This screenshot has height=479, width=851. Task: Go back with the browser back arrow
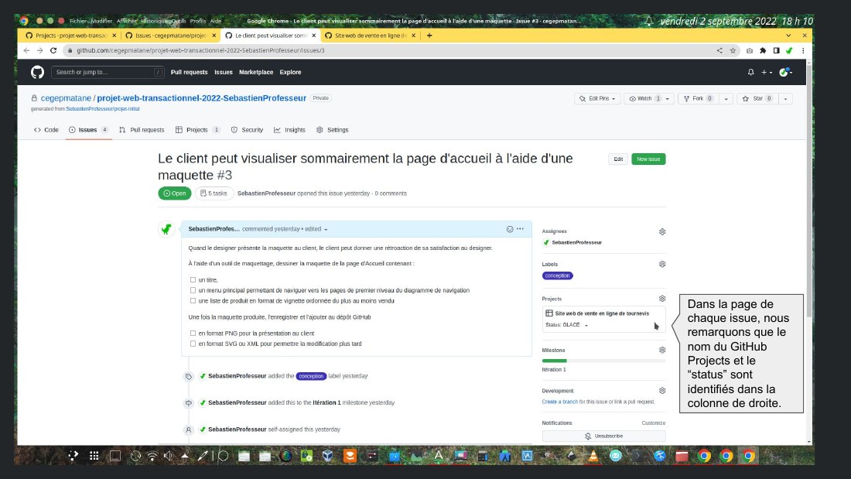[x=26, y=50]
